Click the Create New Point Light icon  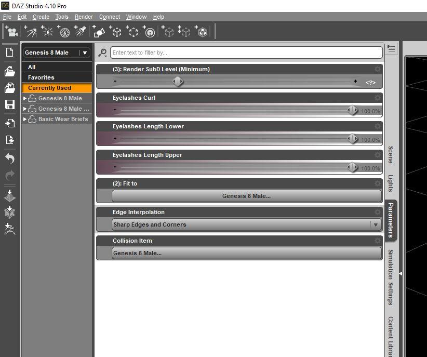click(x=47, y=32)
